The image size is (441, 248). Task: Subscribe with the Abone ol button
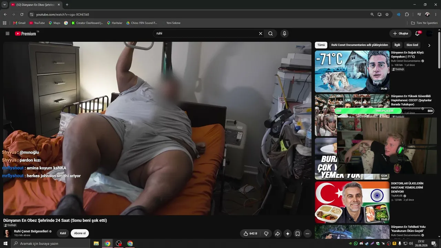[80, 233]
